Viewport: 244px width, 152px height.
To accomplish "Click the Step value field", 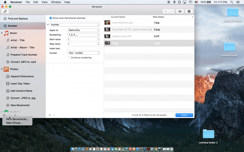I will [82, 44].
